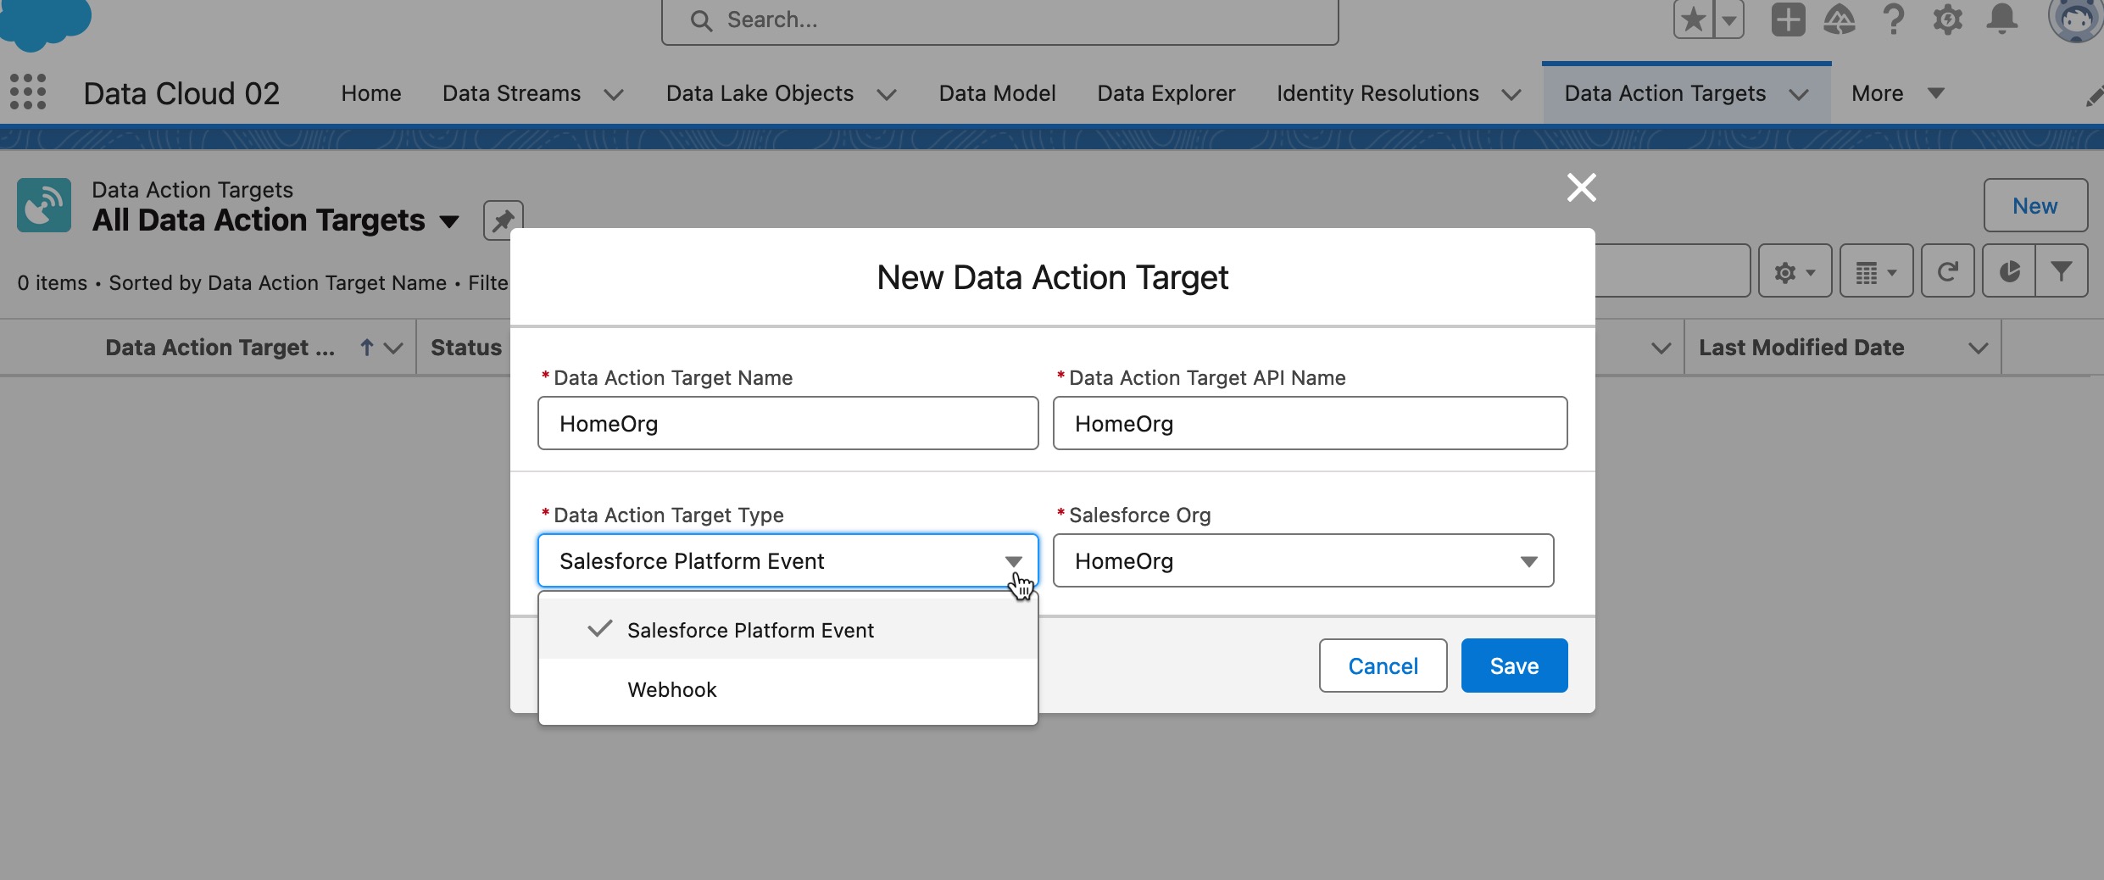
Task: Open Trailhead guidance icon
Action: pos(1839,19)
